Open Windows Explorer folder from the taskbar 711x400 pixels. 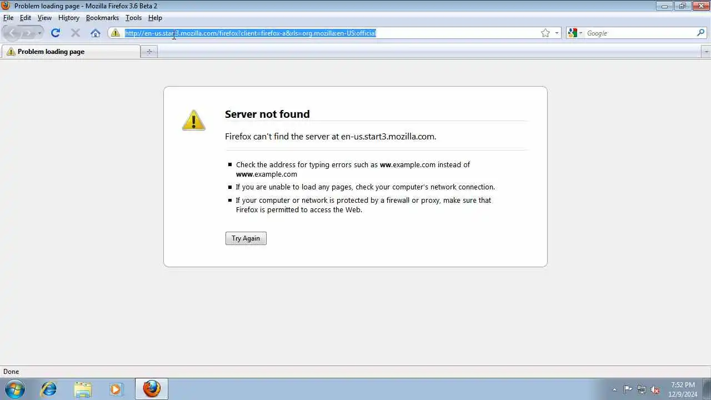pyautogui.click(x=82, y=389)
